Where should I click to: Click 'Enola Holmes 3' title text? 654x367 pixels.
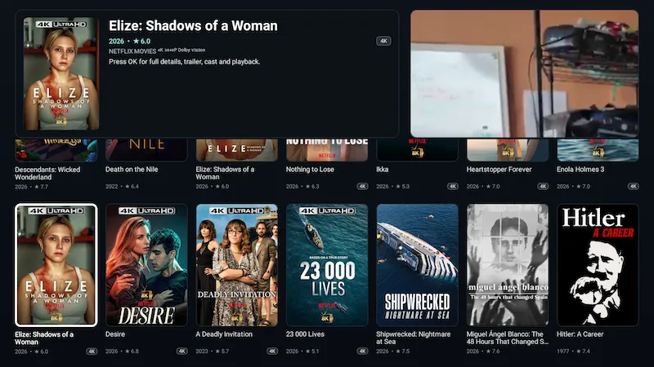point(580,170)
